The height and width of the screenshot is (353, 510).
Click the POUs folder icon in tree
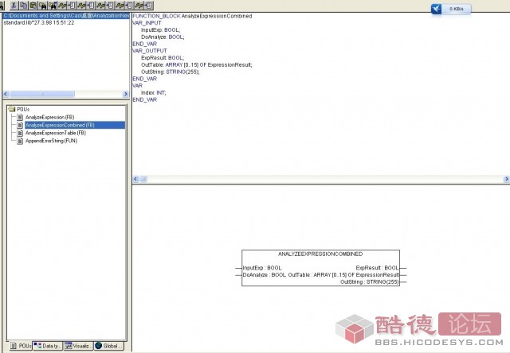click(11, 109)
